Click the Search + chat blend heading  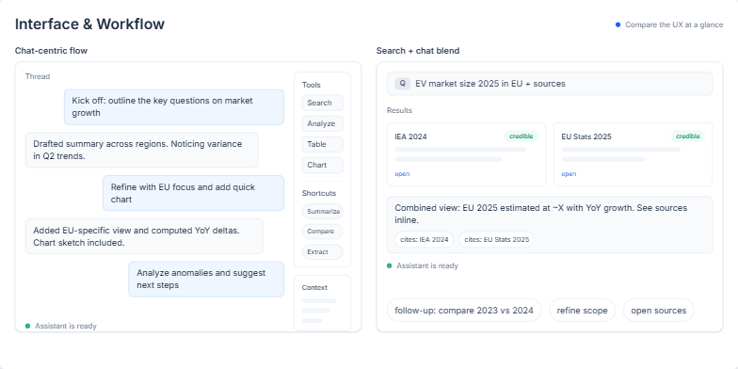[x=418, y=51]
